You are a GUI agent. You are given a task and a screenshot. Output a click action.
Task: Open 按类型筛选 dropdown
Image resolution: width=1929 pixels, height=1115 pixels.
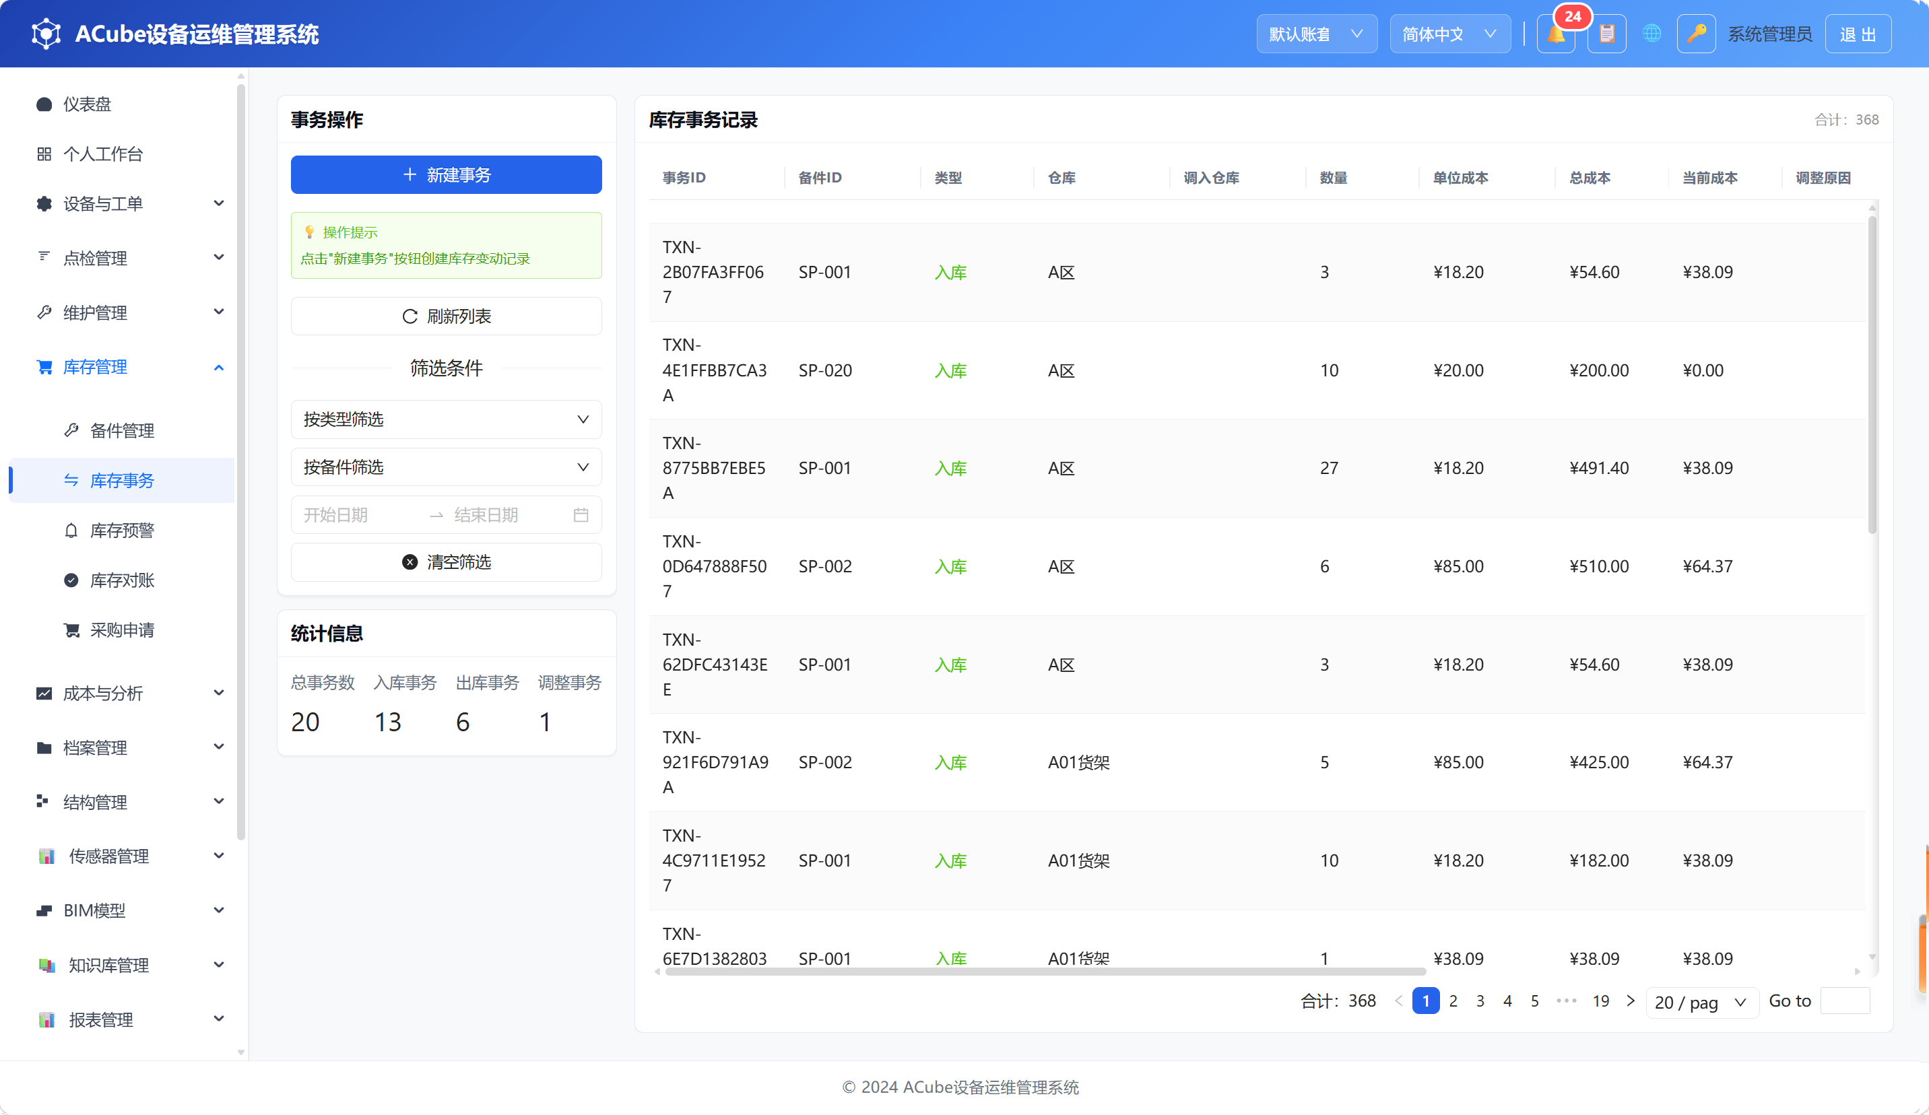click(447, 419)
